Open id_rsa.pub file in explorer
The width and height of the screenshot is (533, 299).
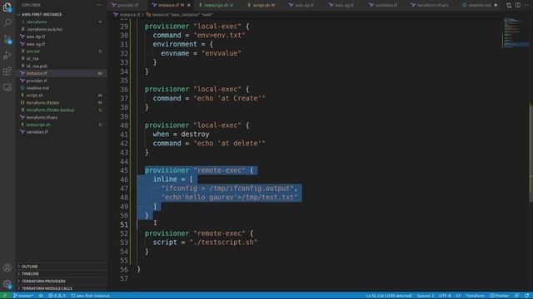click(x=37, y=66)
